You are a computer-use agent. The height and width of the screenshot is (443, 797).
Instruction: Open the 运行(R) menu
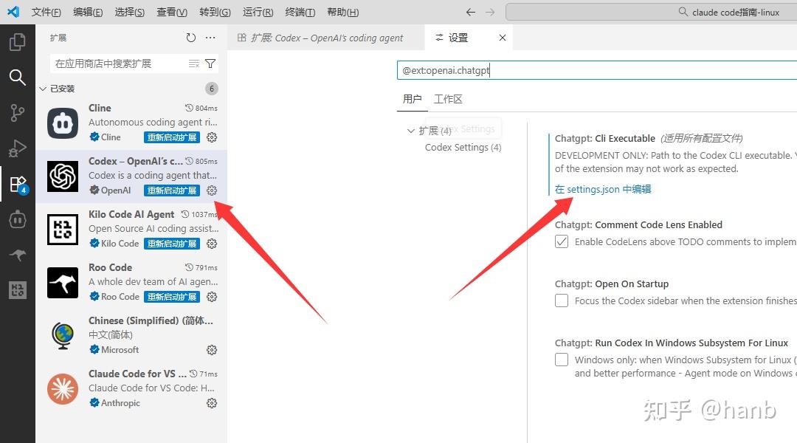point(258,12)
